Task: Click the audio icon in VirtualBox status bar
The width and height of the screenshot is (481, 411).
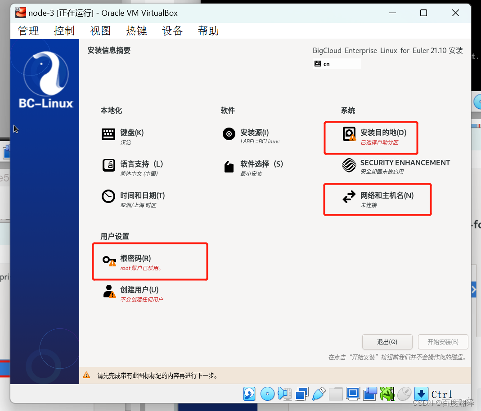Action: pos(284,393)
